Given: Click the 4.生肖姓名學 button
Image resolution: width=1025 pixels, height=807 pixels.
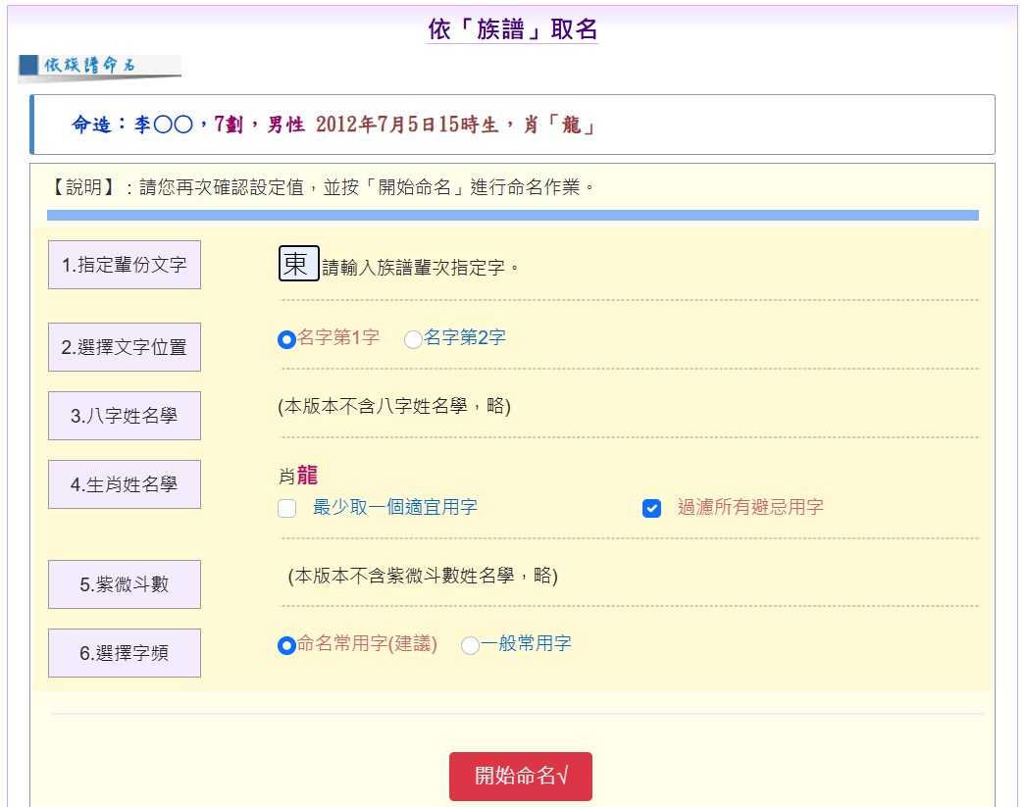Looking at the screenshot, I should (x=125, y=484).
